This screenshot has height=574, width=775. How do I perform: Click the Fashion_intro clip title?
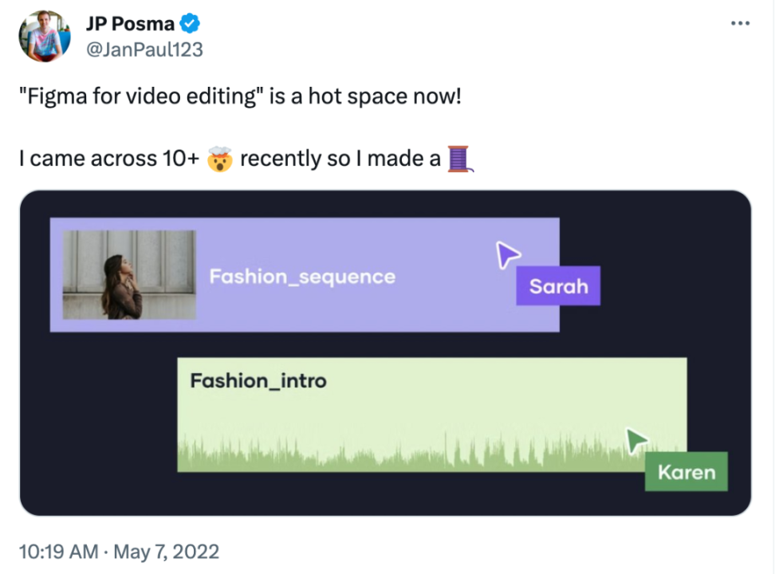click(x=258, y=380)
